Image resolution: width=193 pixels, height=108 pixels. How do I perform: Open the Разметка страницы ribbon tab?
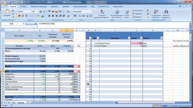coord(39,7)
